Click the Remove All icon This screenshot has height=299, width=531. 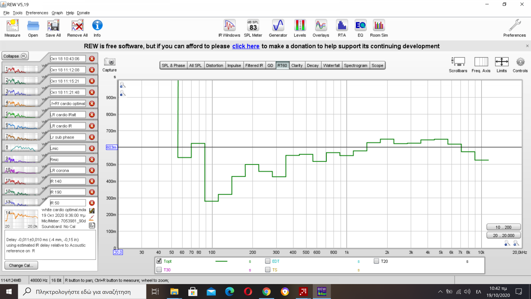(77, 28)
